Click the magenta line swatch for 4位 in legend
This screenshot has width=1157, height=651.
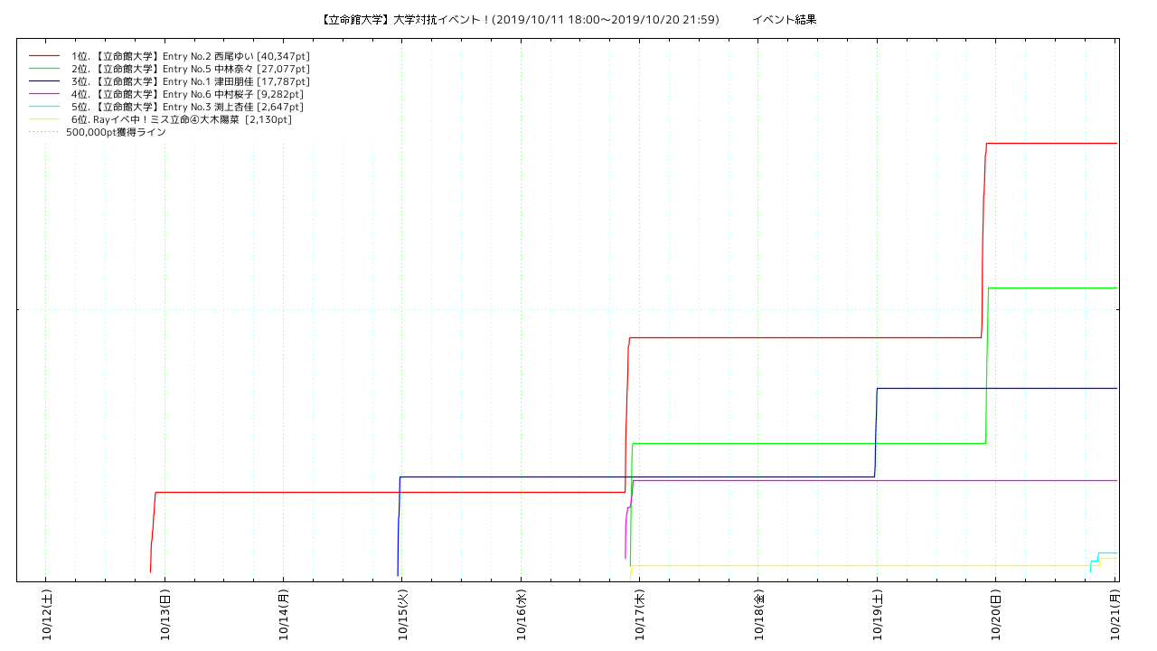tap(43, 94)
